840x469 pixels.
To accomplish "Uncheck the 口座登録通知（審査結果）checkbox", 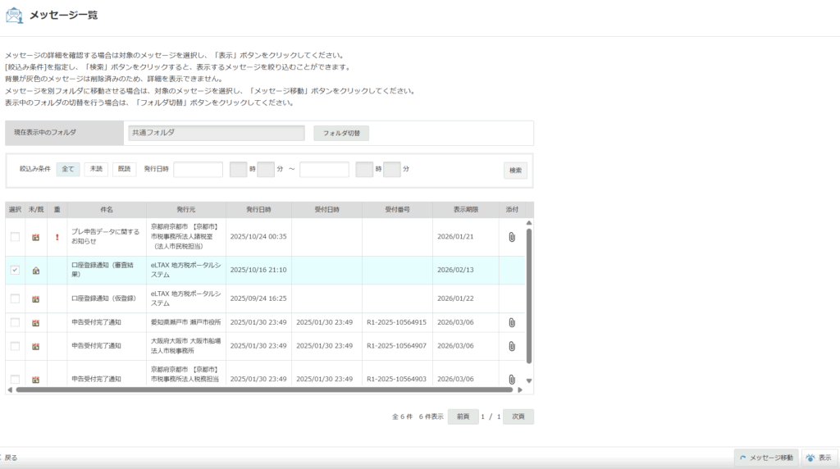I will click(15, 270).
